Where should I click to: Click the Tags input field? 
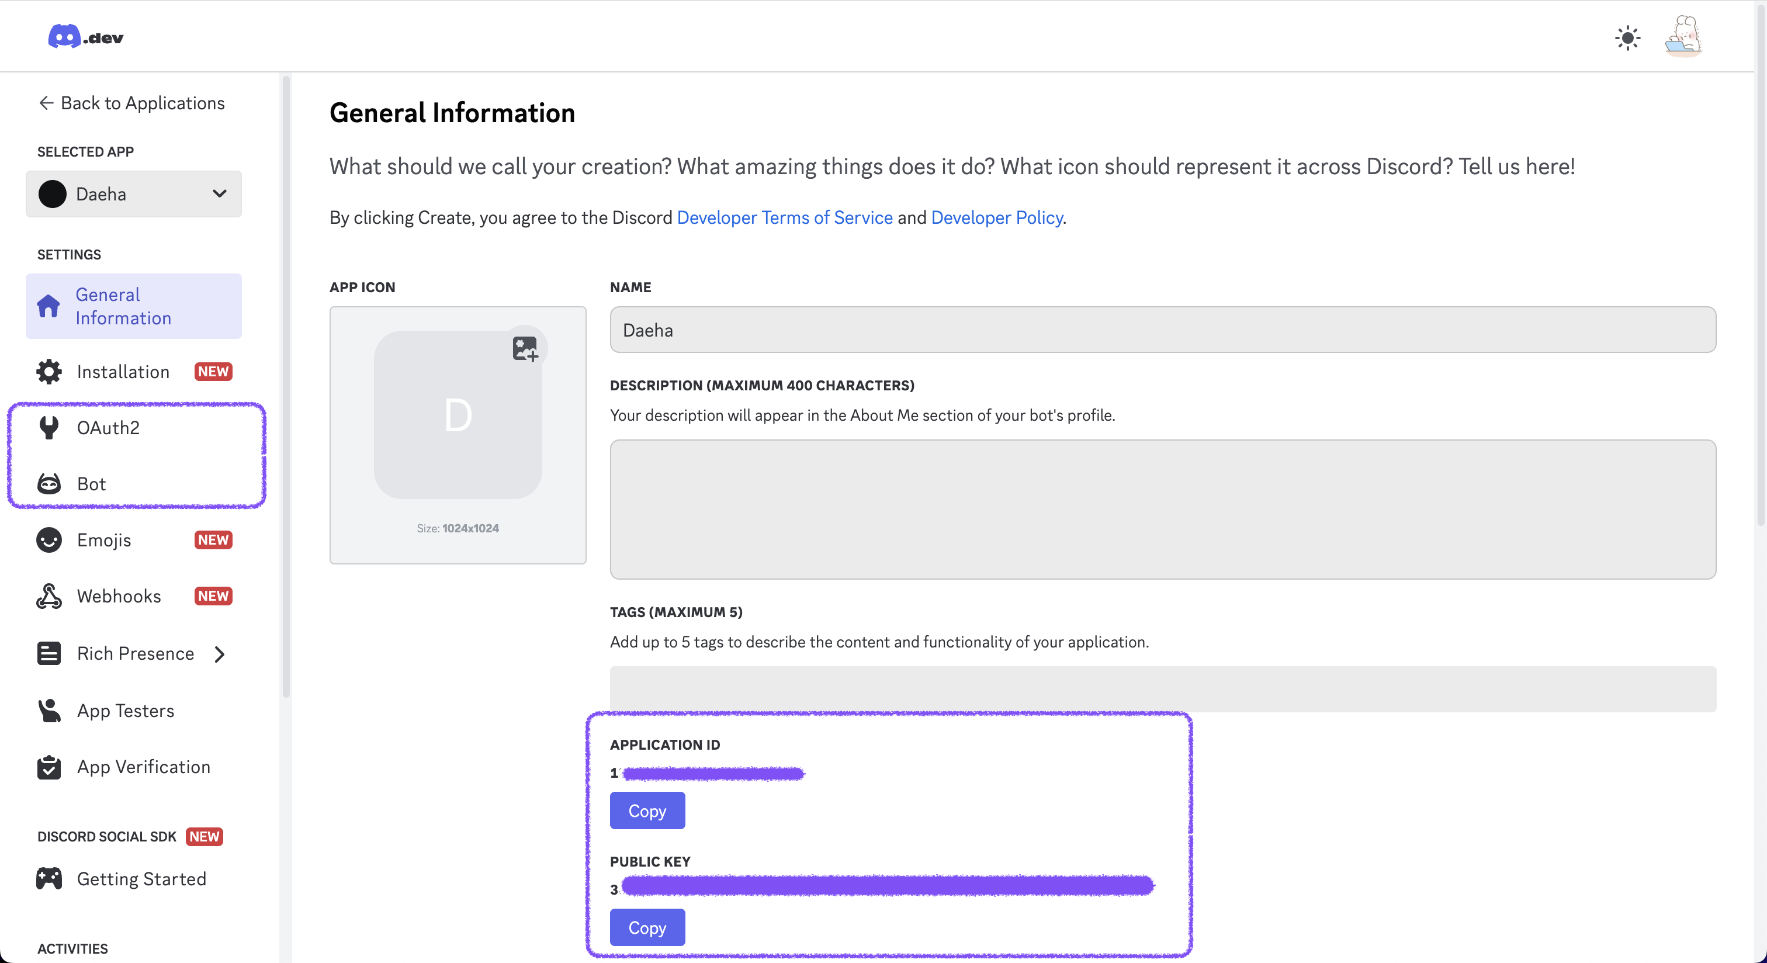click(1163, 688)
